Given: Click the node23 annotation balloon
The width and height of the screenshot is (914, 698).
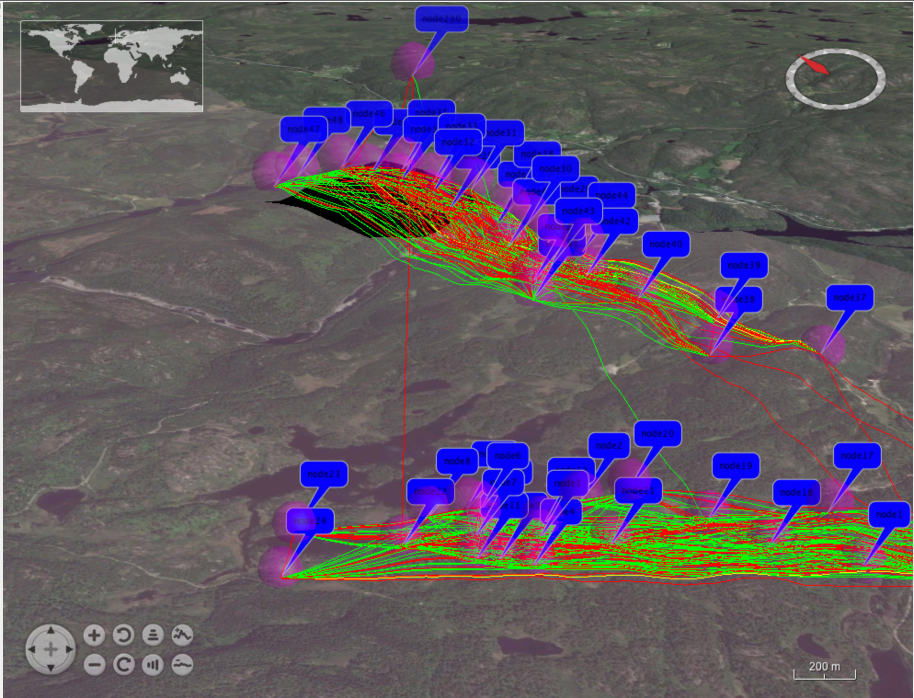Looking at the screenshot, I should coord(324,474).
